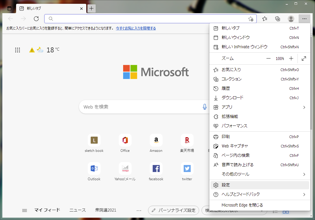Click the Web を検索 search box
The height and width of the screenshot is (220, 315).
pyautogui.click(x=144, y=107)
